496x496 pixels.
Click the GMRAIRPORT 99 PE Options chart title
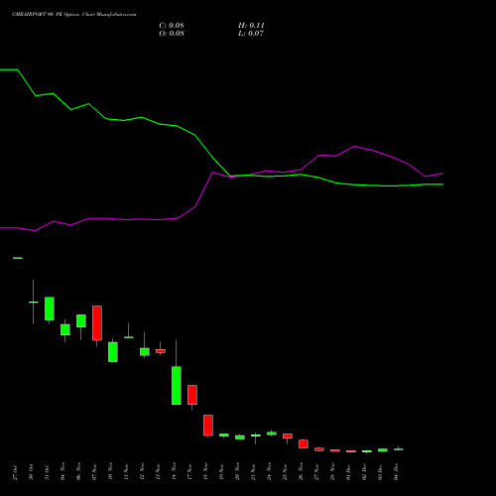point(73,15)
